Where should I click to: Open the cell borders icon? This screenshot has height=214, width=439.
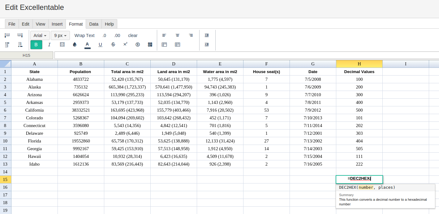pos(62,45)
